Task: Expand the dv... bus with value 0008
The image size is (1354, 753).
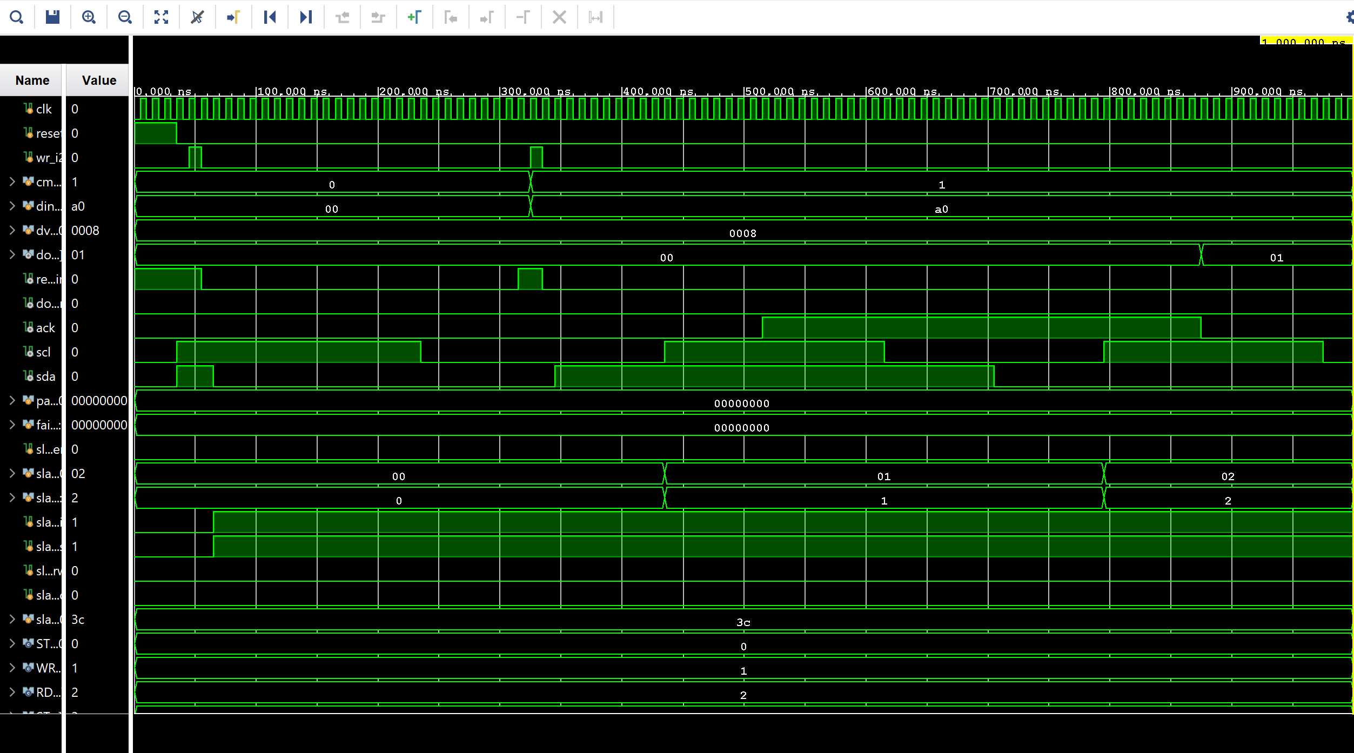Action: tap(12, 231)
